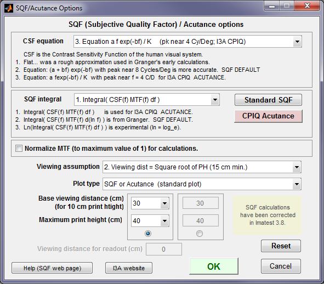Open Help (SQF web page)
The height and width of the screenshot is (284, 324).
52,268
